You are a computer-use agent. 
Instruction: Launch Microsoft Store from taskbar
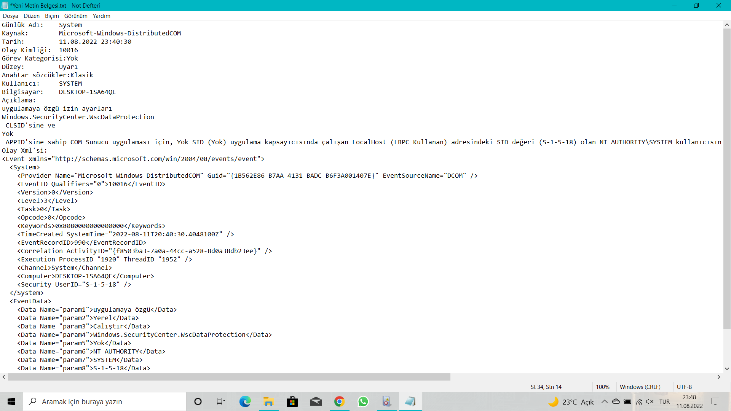(x=292, y=401)
